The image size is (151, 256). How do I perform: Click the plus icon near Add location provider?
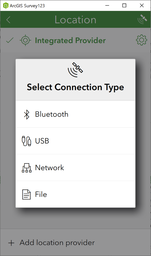pos(11,243)
